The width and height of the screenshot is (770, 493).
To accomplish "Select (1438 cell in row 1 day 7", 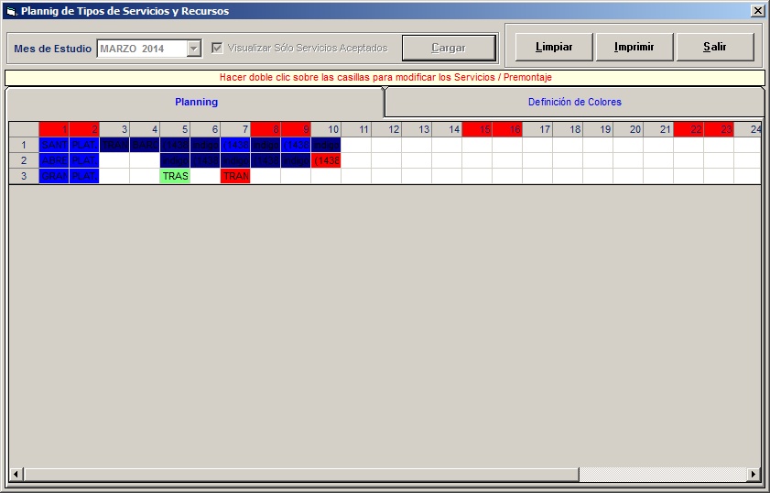I will tap(235, 145).
